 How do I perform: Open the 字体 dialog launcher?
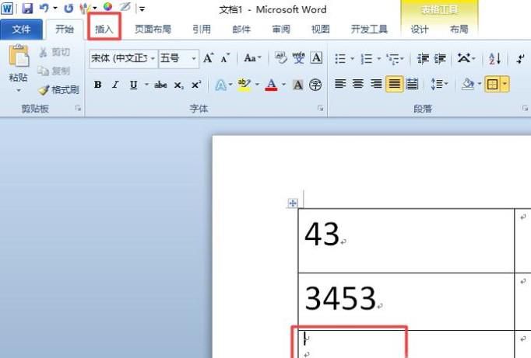(x=320, y=109)
